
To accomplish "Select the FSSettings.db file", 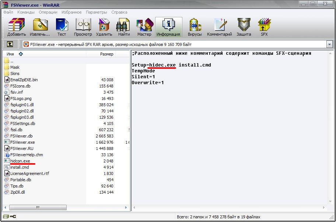I will pyautogui.click(x=20, y=123).
